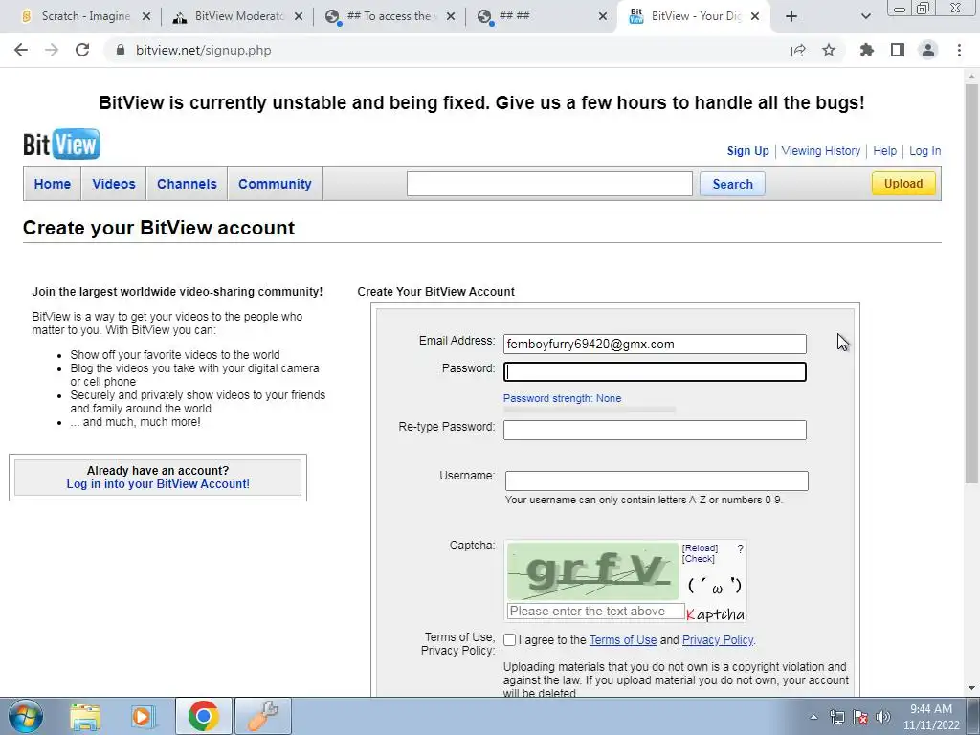Show hidden system tray icons
Image resolution: width=980 pixels, height=735 pixels.
click(813, 718)
